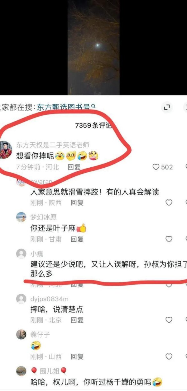
Task: Expand the comments panel to full screen
Action: [167, 108]
